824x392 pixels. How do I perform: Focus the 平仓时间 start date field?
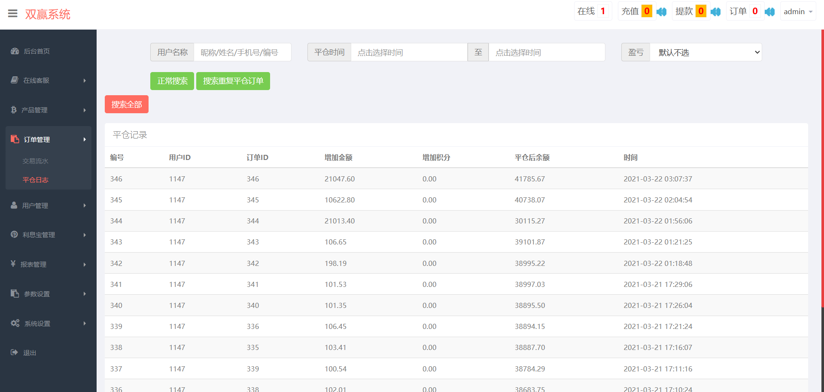(409, 52)
